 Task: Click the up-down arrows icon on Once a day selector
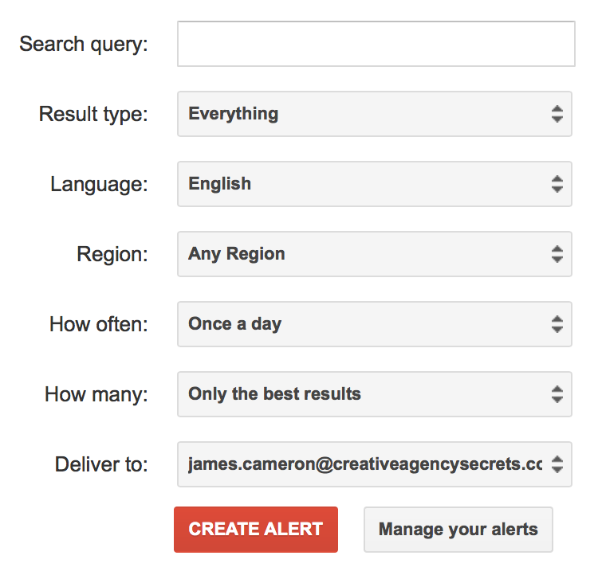click(x=557, y=324)
